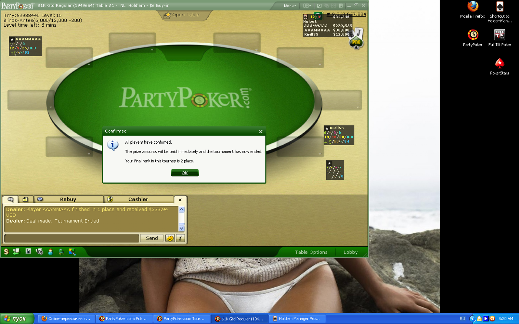Screen dimensions: 519x324
Task: Click the BJ cards icon in the bottom bar
Action: pyautogui.click(x=39, y=252)
